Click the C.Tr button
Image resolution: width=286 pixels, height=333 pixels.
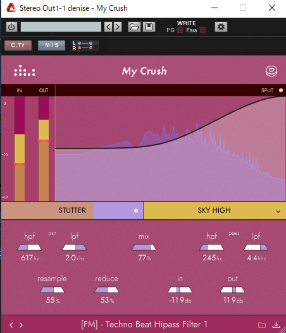pos(18,45)
